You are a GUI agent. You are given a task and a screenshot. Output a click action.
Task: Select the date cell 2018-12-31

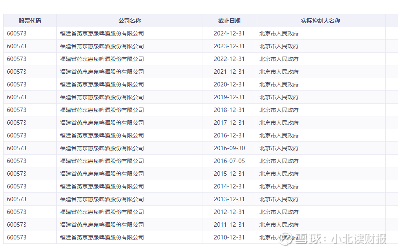(x=229, y=110)
